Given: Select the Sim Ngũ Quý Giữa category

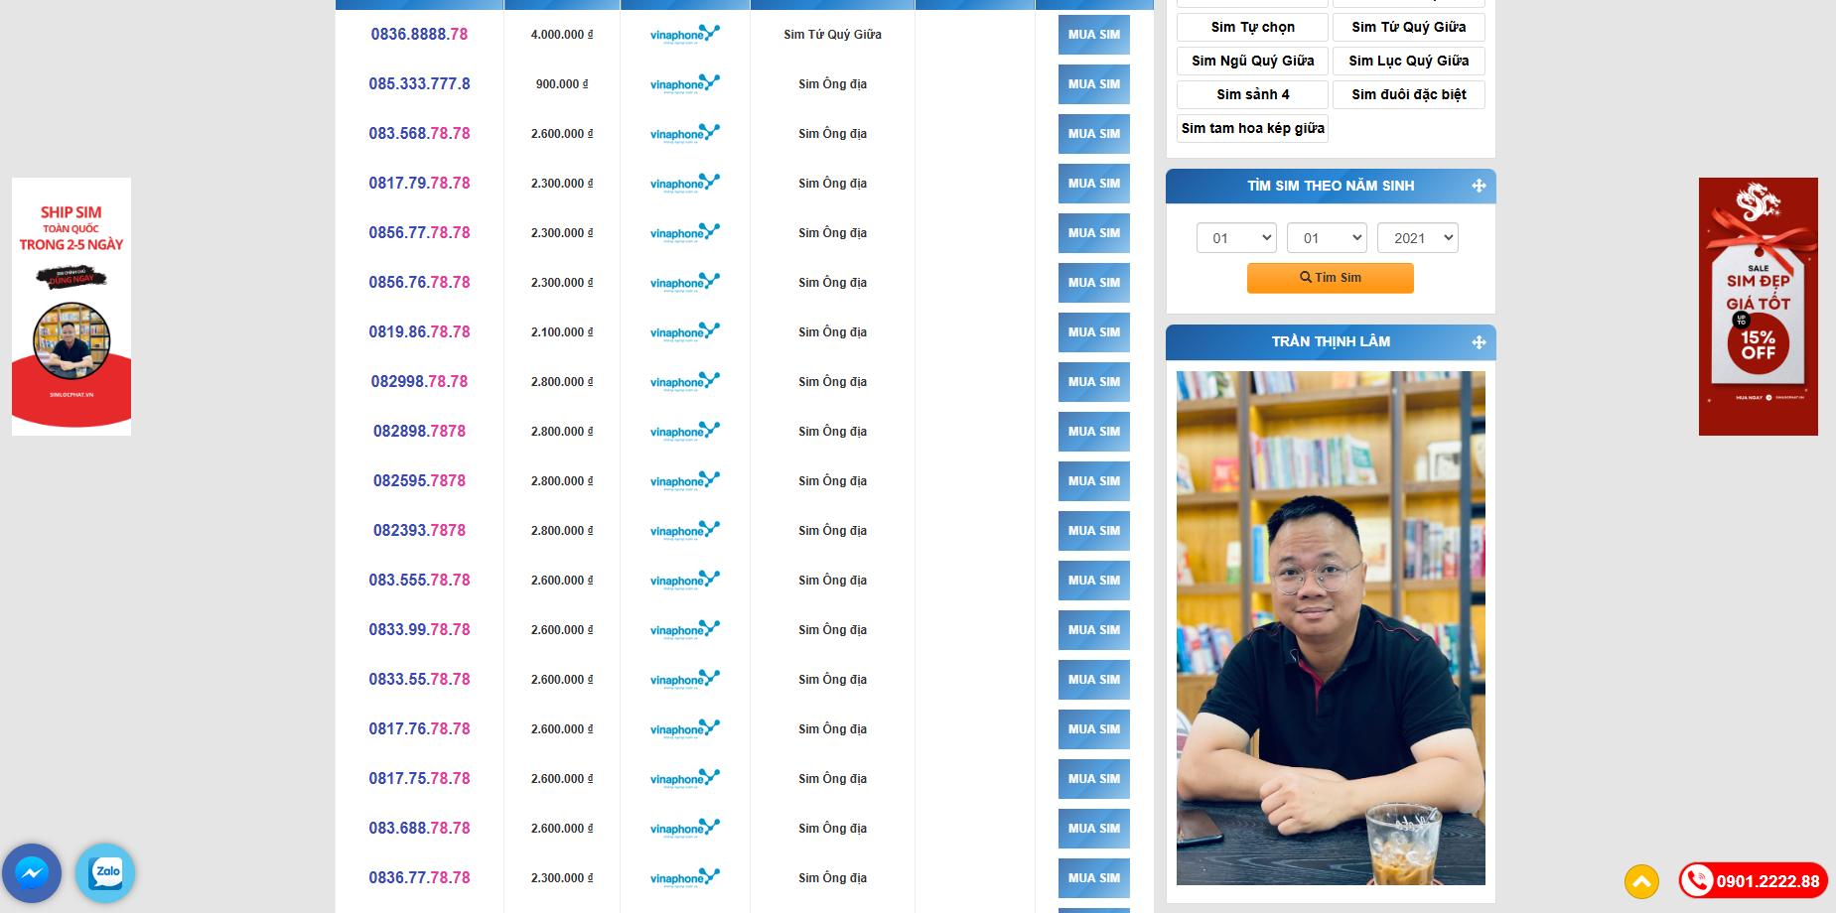Looking at the screenshot, I should (1252, 61).
